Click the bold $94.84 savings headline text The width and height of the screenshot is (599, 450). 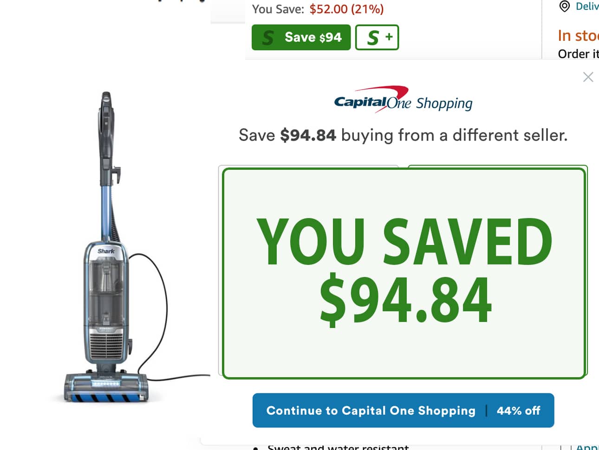point(308,135)
